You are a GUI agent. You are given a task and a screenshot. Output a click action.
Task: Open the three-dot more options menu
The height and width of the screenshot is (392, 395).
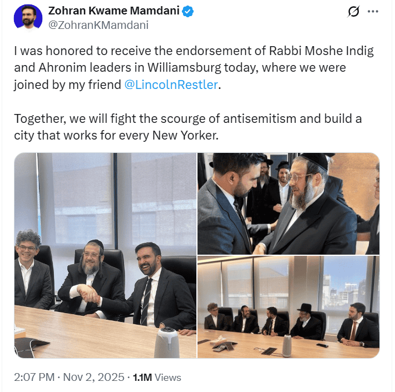pos(373,11)
